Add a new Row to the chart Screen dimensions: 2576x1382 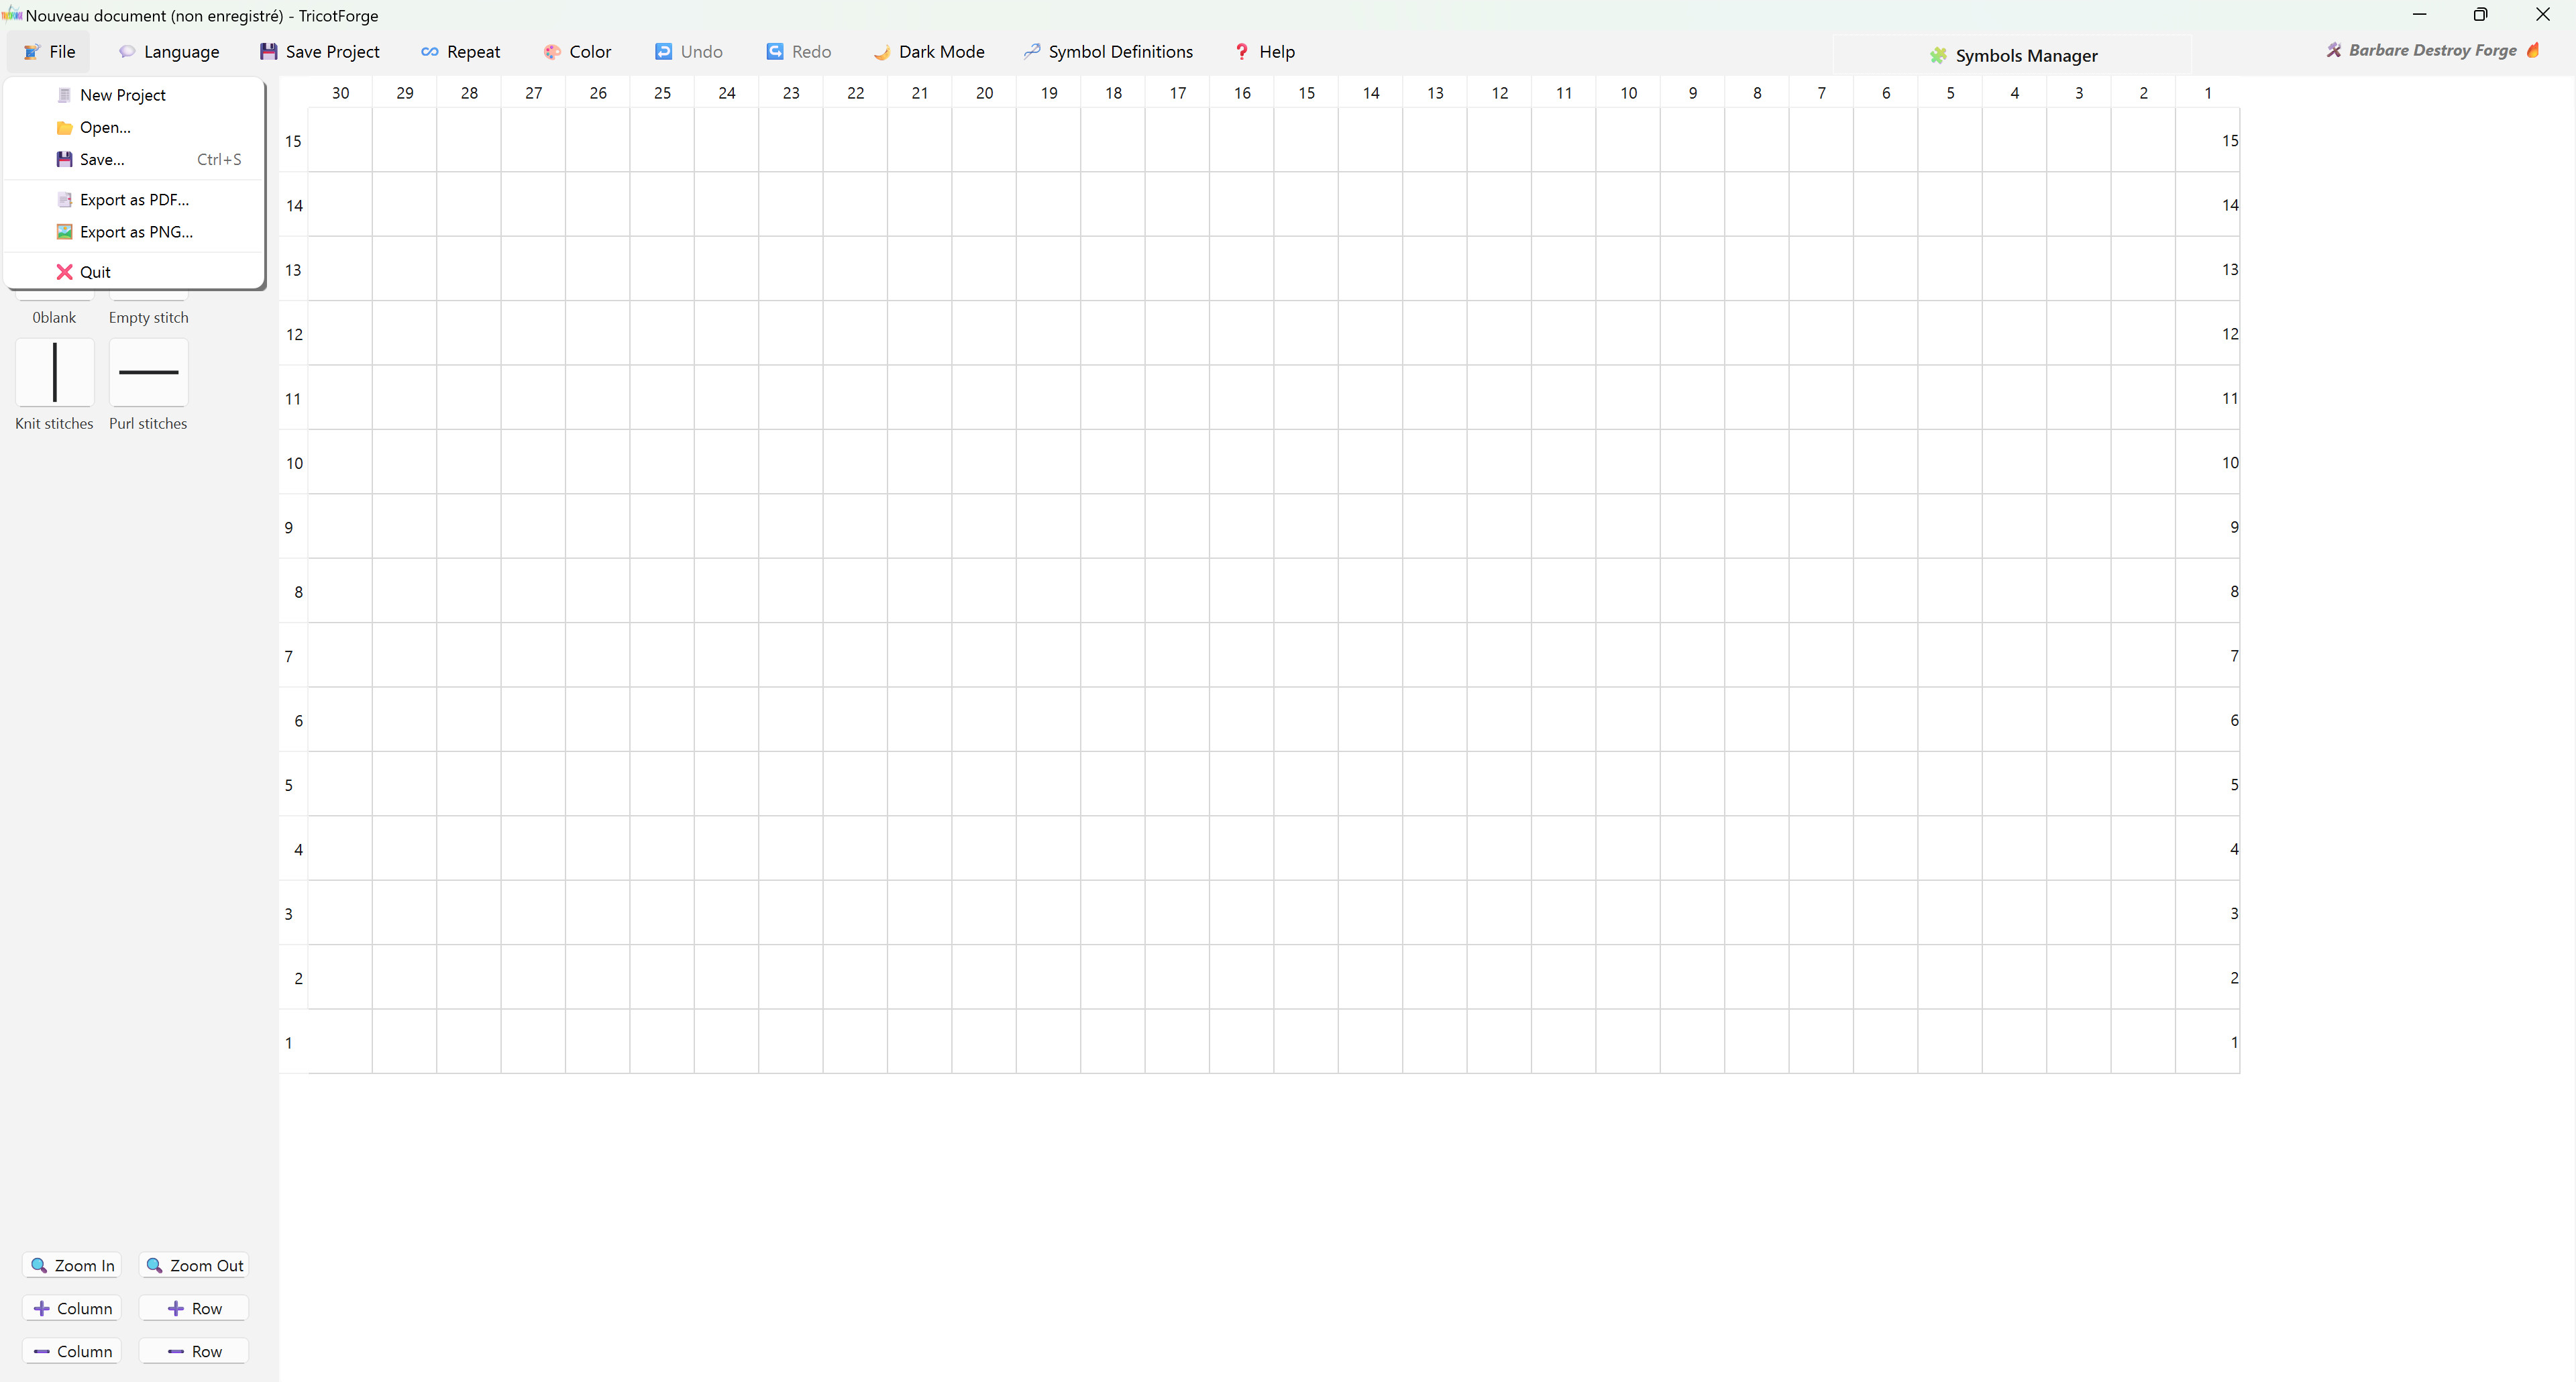point(193,1307)
